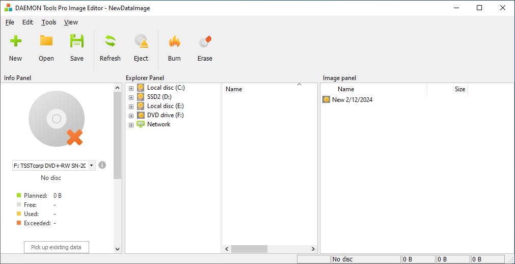Click the Network monitor icon
Screen dimensions: 515x264
141,124
